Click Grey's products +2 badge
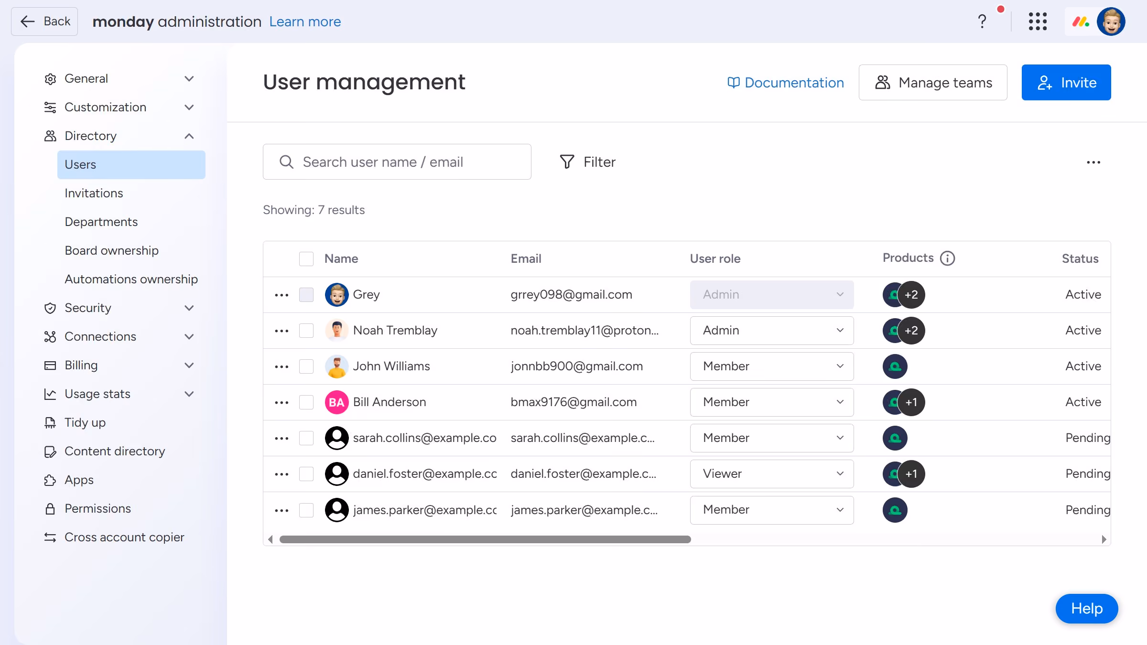The width and height of the screenshot is (1147, 645). 911,295
